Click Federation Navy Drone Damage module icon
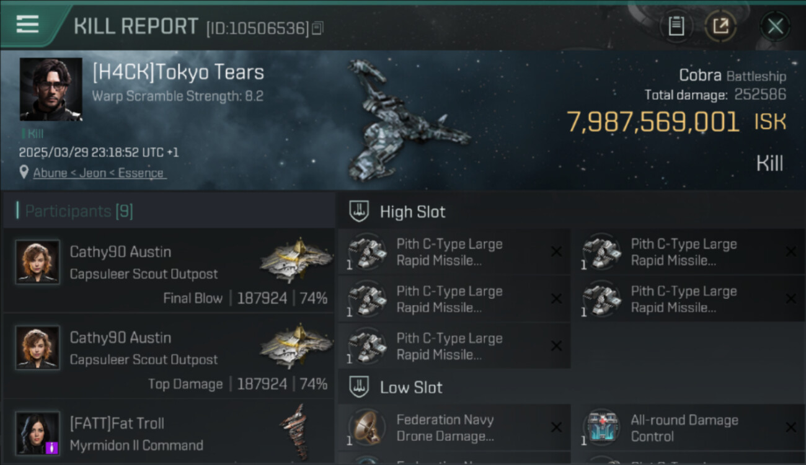The height and width of the screenshot is (465, 806). pos(367,427)
